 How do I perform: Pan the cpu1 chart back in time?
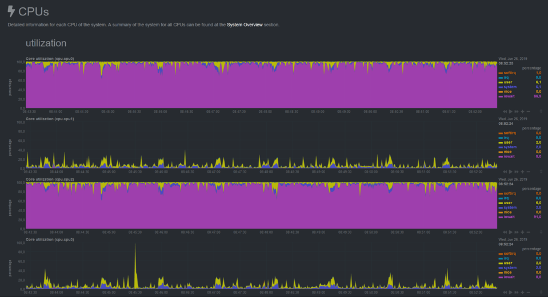505,172
